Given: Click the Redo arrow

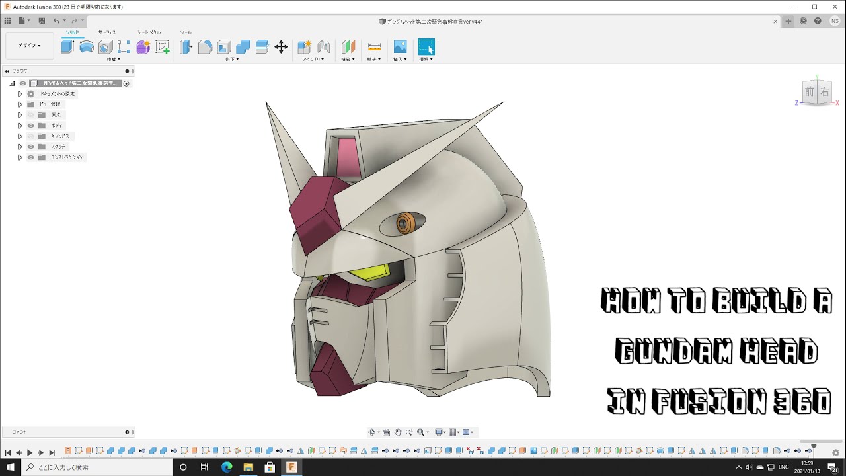Looking at the screenshot, I should tap(75, 21).
